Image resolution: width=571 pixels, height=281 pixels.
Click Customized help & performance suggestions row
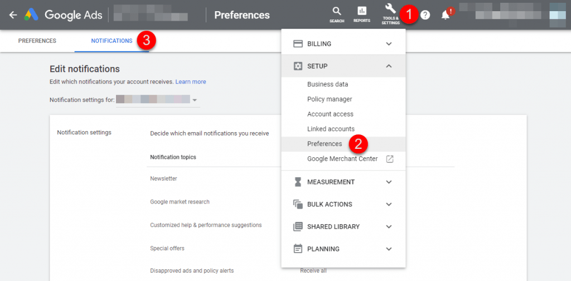click(x=206, y=225)
